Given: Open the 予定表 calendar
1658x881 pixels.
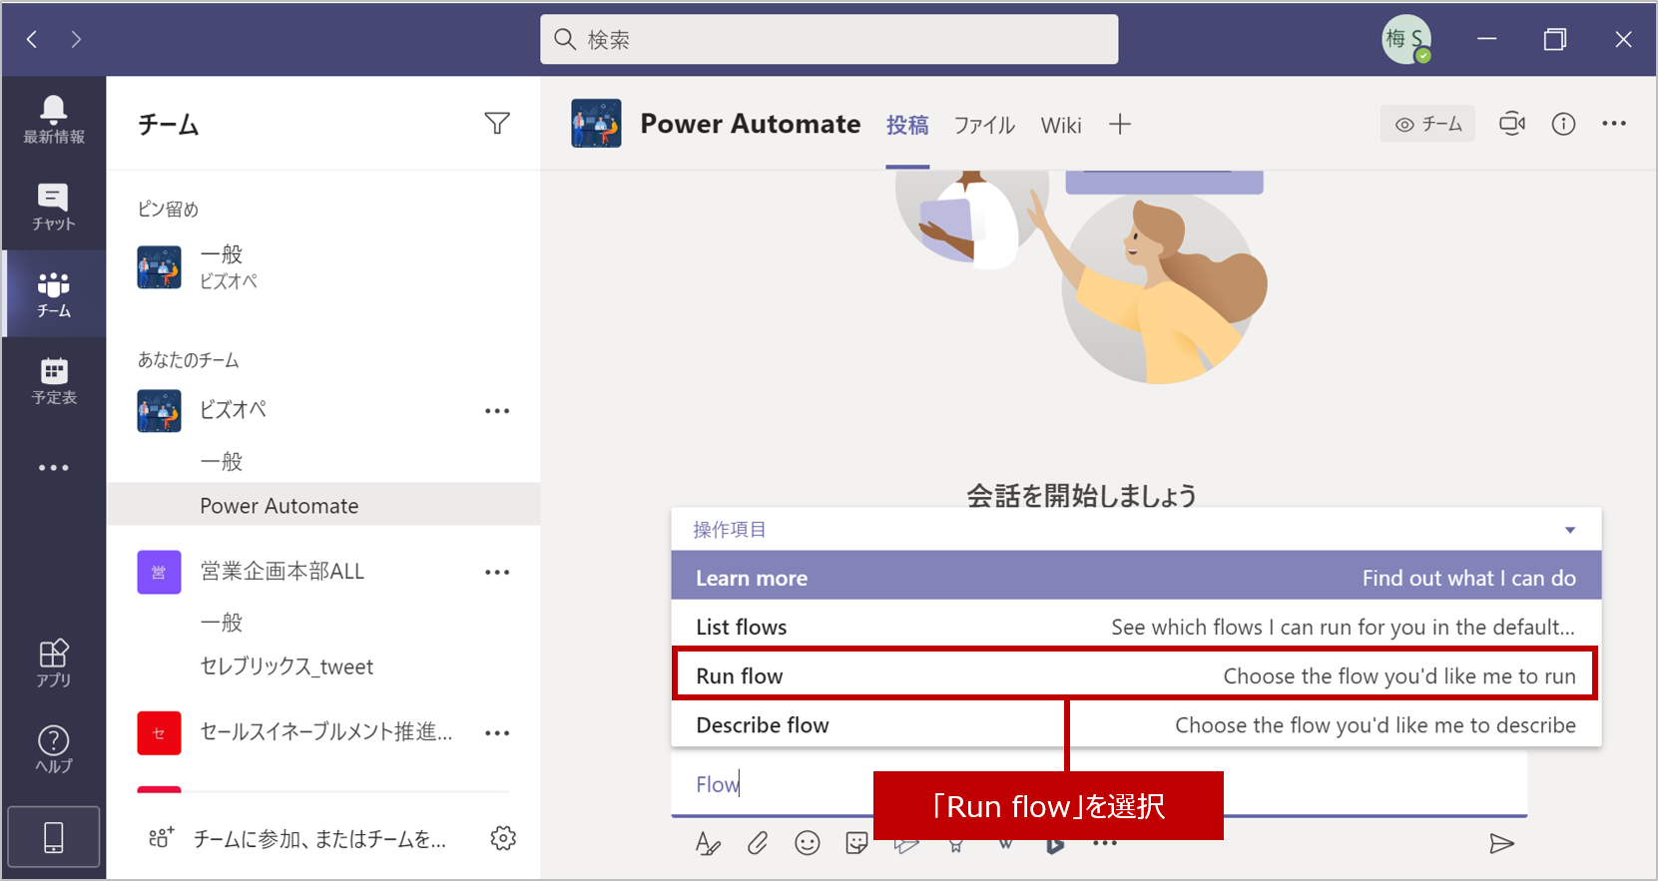Looking at the screenshot, I should [x=54, y=380].
